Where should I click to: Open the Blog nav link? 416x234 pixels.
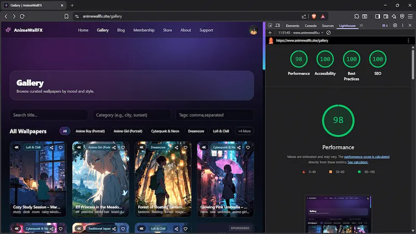(x=121, y=30)
